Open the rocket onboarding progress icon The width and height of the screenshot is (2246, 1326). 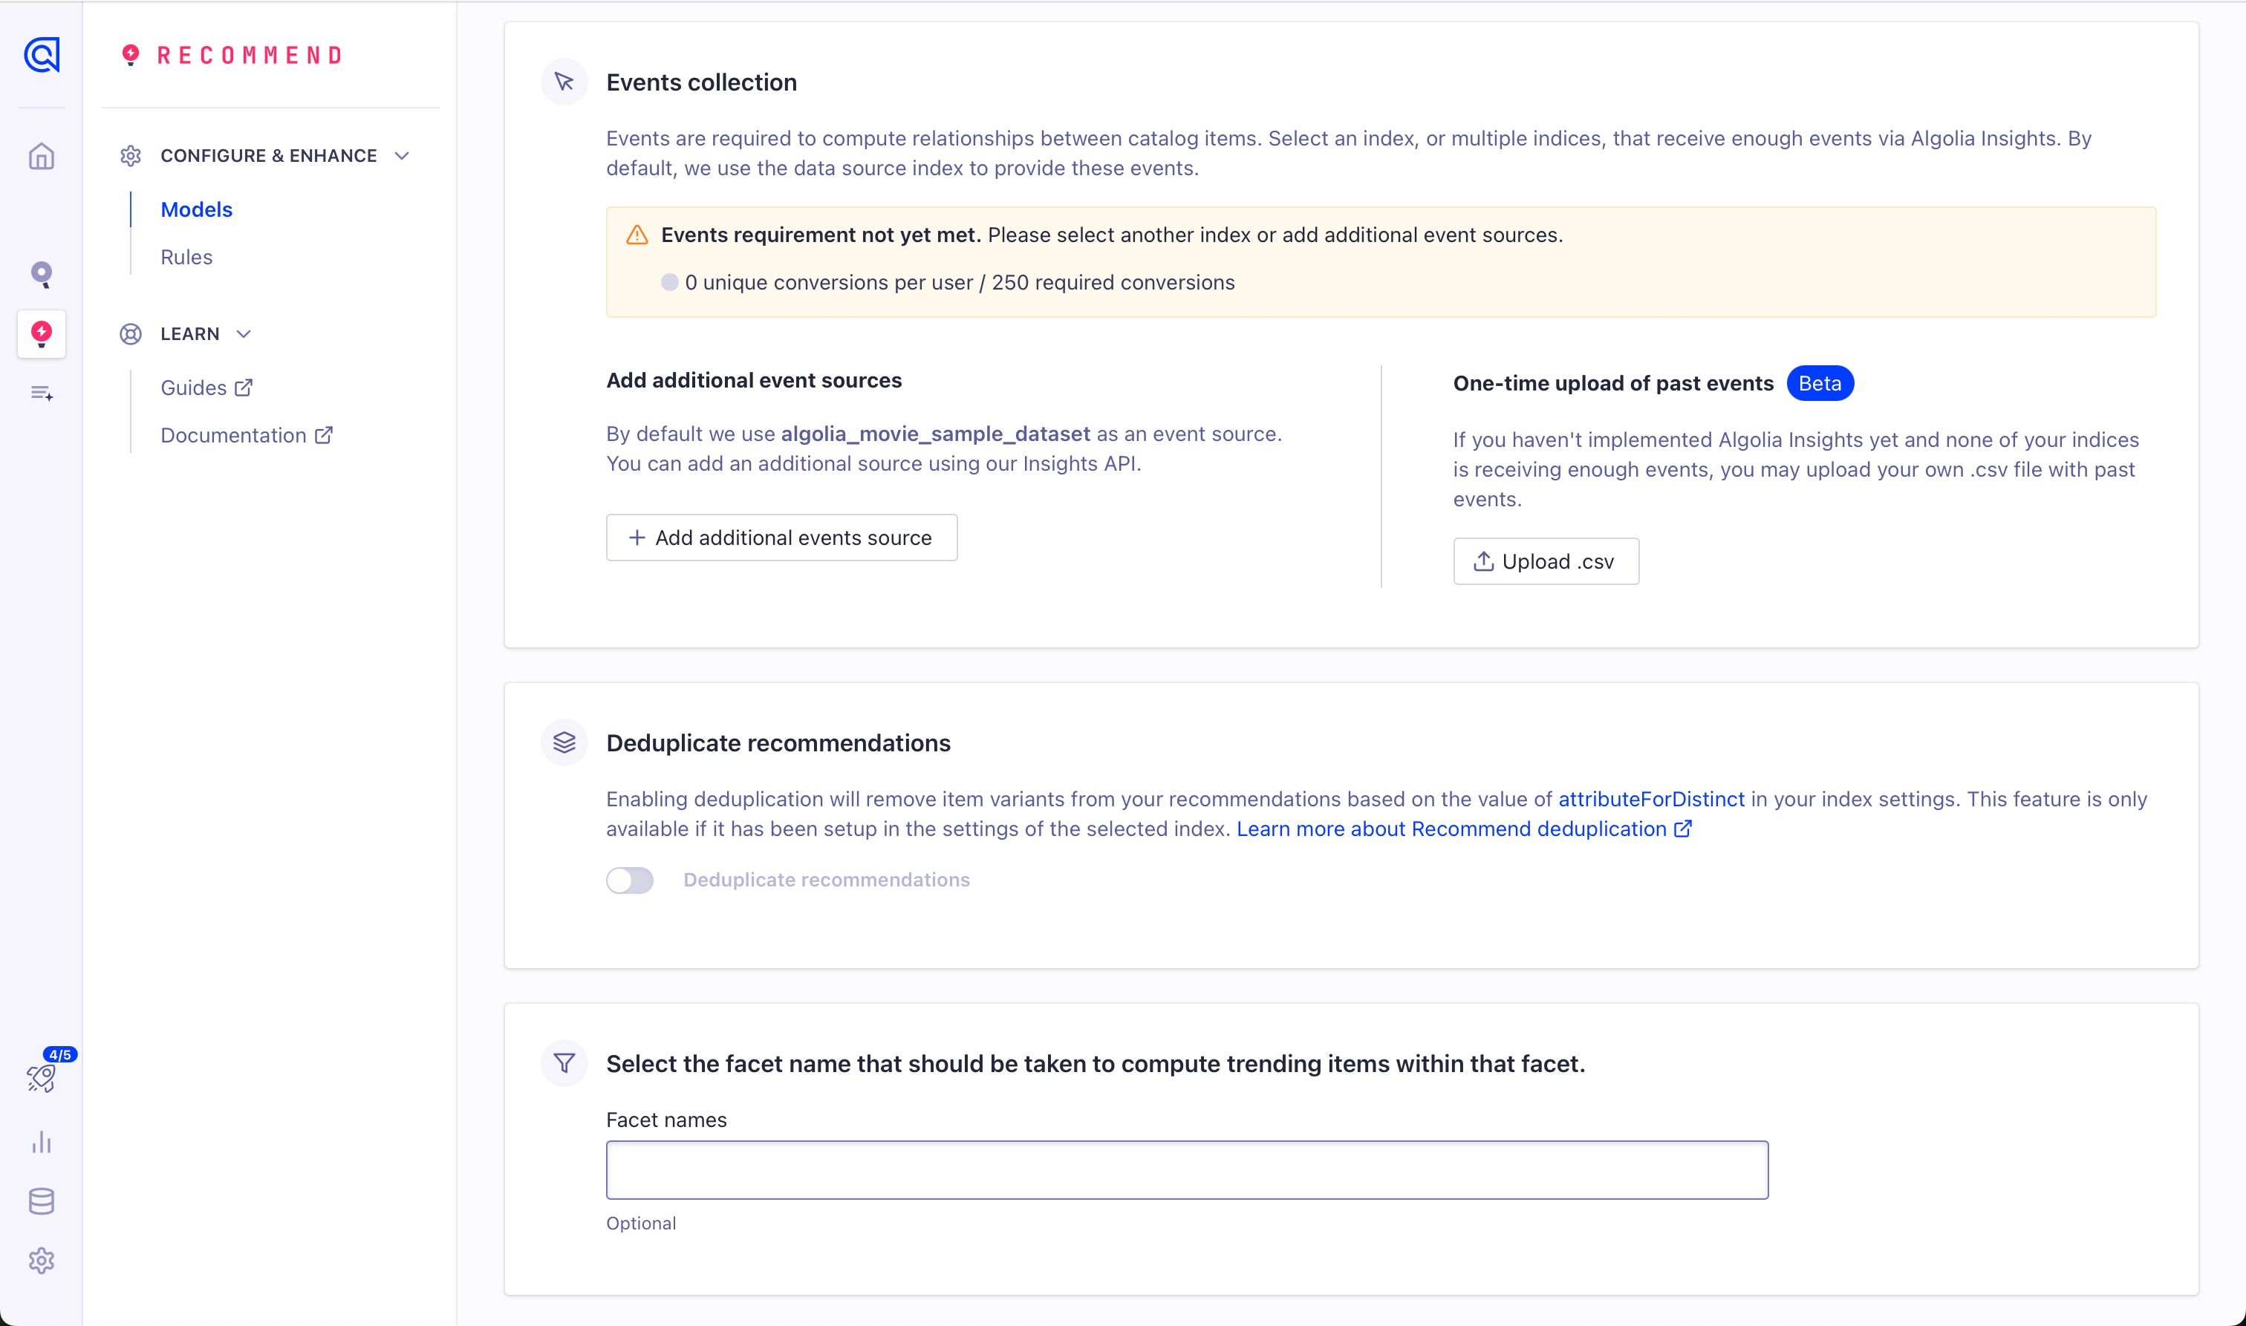[41, 1077]
